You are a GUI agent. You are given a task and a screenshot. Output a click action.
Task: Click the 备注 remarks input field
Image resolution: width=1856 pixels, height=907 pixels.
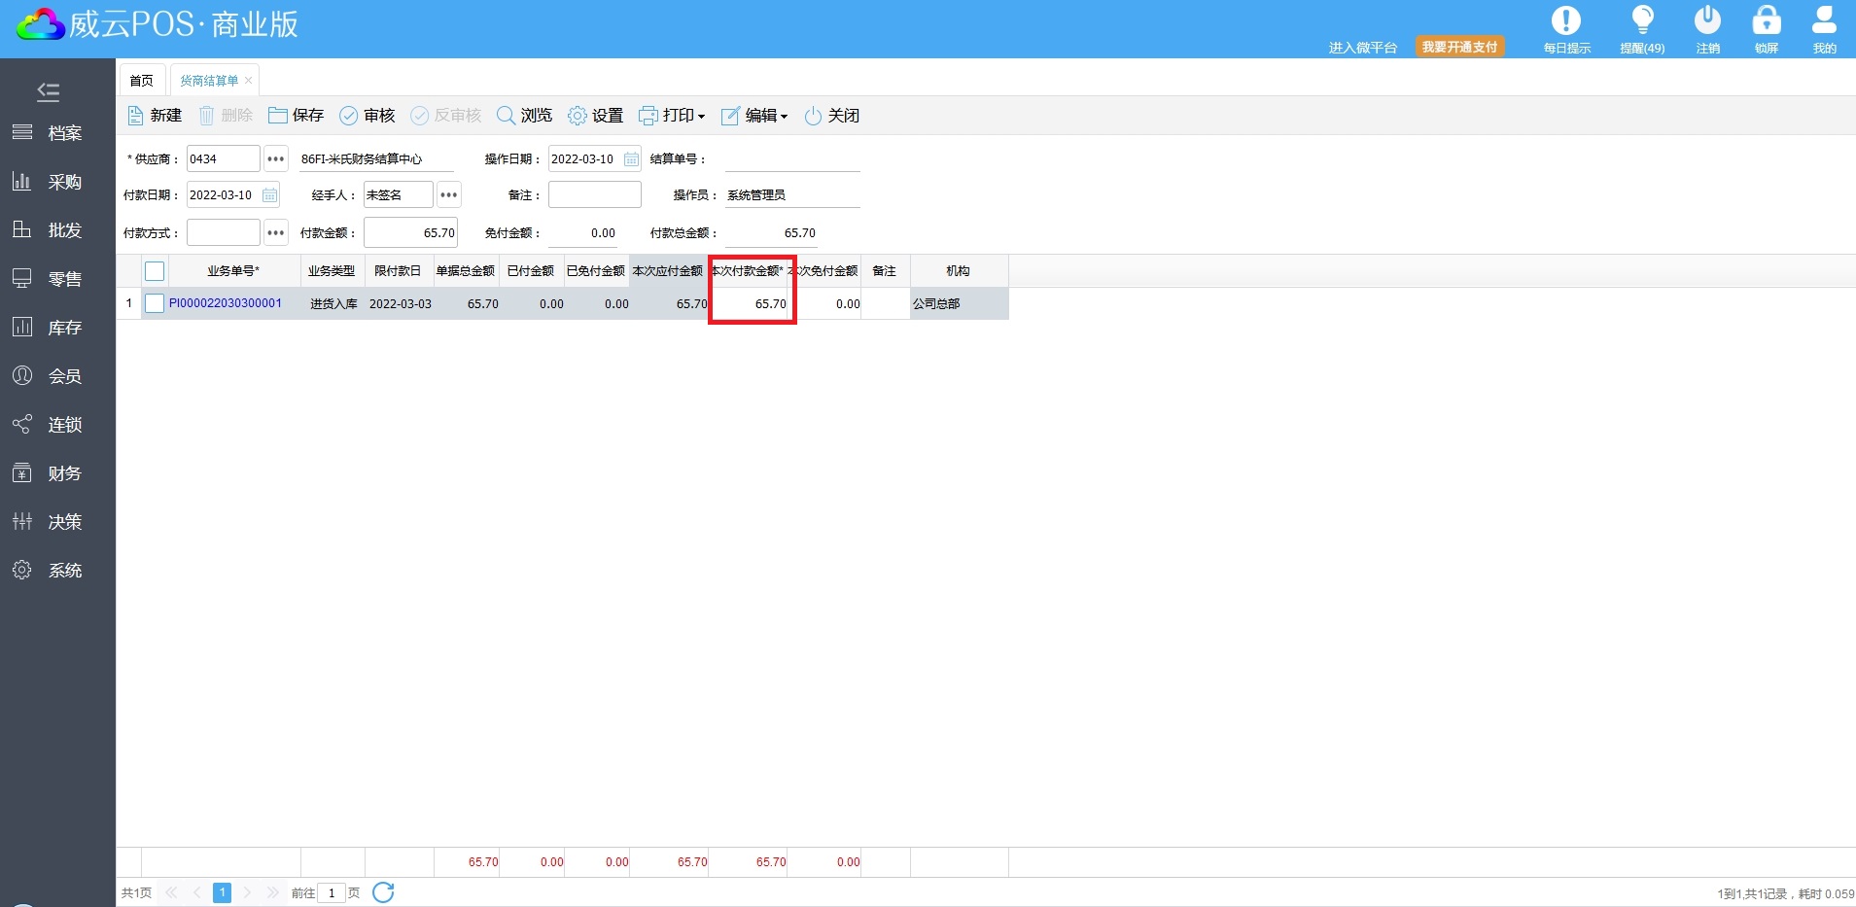pyautogui.click(x=594, y=195)
